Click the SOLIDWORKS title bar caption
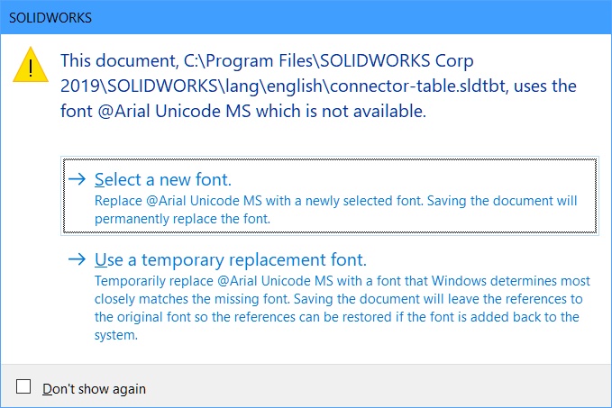Image resolution: width=612 pixels, height=408 pixels. pos(50,17)
